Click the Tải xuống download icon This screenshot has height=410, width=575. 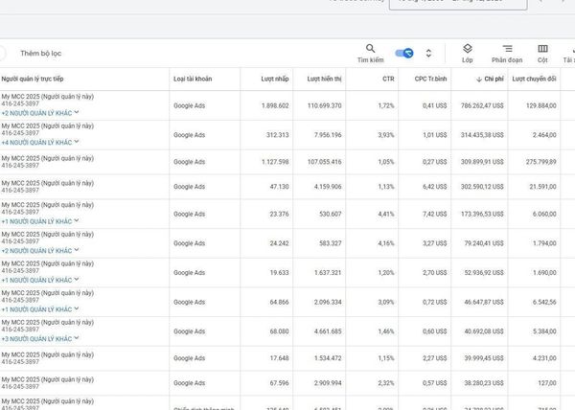569,52
